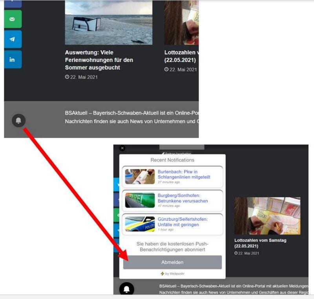
Task: Click the Günzburg/Seifertshofen police car thumbnail
Action: pyautogui.click(x=140, y=224)
